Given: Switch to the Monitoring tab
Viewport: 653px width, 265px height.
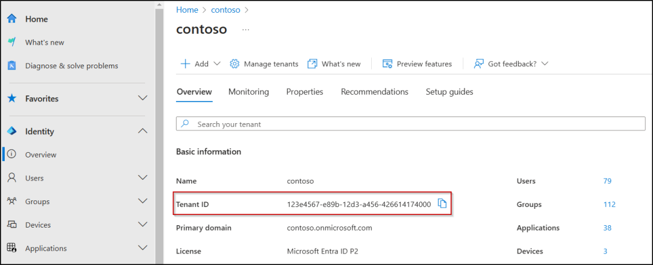Looking at the screenshot, I should 249,92.
